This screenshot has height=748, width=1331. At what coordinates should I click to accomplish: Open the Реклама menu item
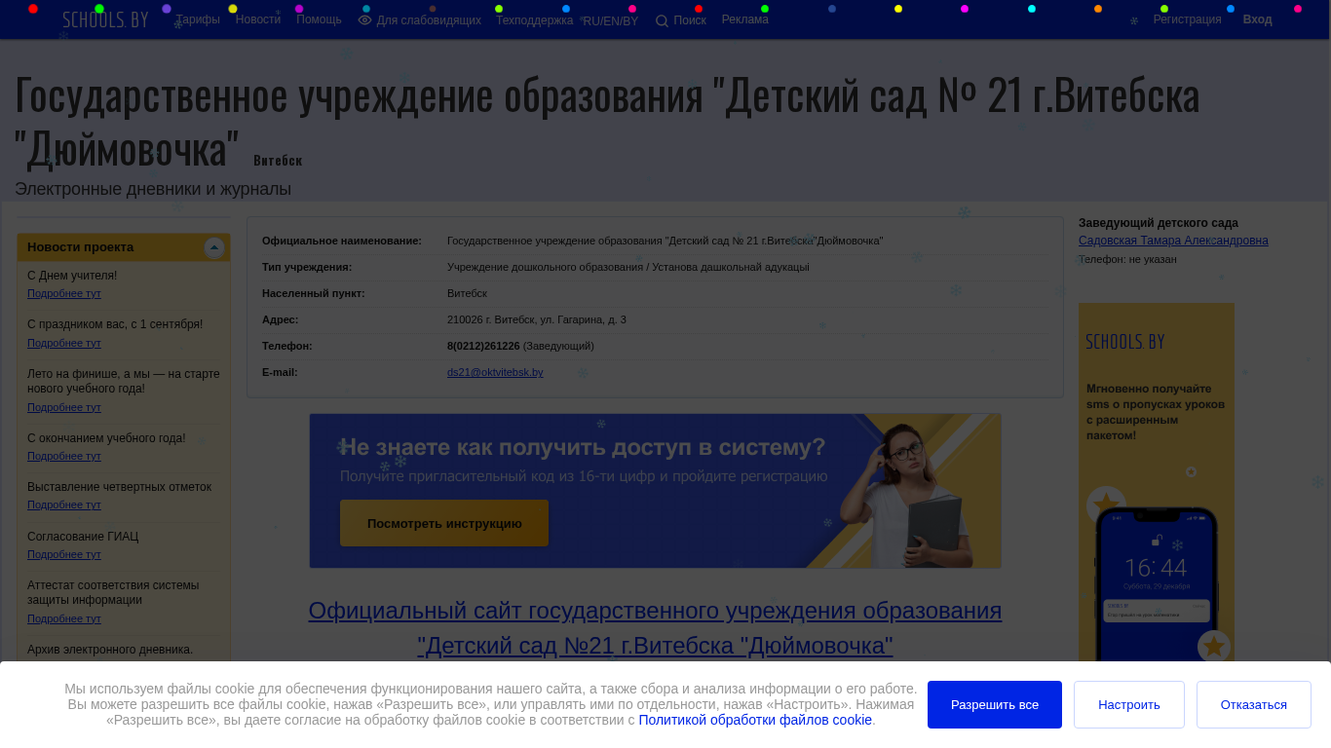pos(745,19)
